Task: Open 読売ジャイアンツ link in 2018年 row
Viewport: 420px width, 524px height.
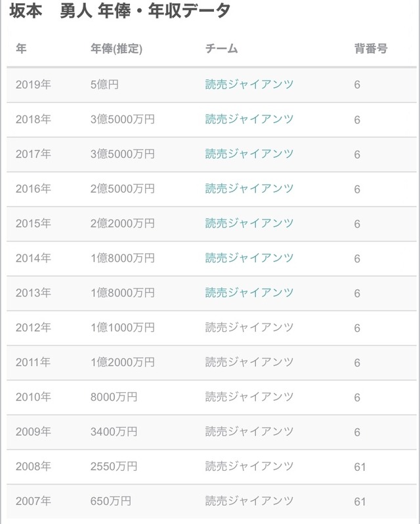Action: click(x=249, y=119)
